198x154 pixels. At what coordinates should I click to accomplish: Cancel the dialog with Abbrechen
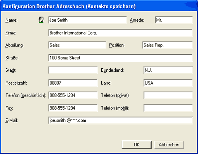[x=169, y=145]
